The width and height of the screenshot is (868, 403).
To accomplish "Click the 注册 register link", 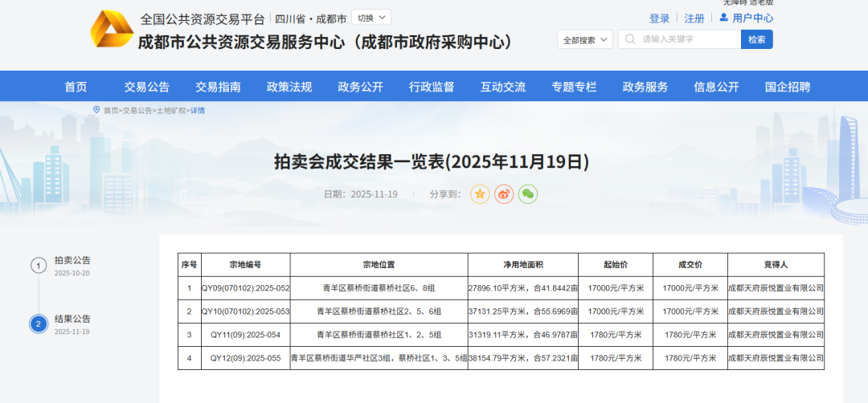I will point(694,18).
